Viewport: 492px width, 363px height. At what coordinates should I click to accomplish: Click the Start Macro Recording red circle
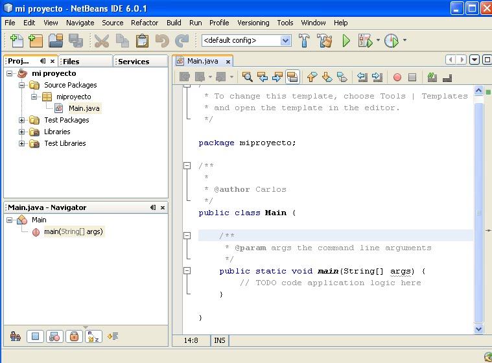click(397, 77)
